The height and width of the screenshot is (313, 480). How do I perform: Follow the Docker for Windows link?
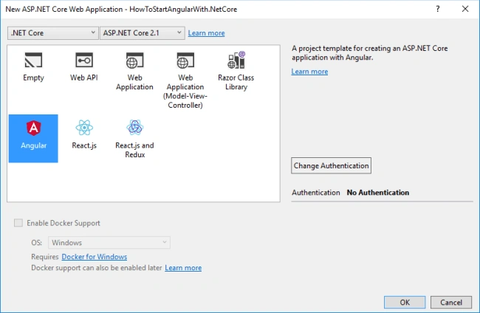[95, 257]
